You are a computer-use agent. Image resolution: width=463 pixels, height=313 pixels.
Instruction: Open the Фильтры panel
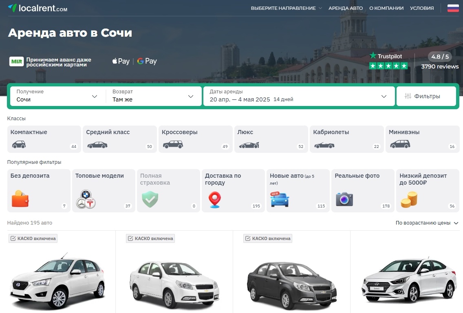tap(426, 96)
